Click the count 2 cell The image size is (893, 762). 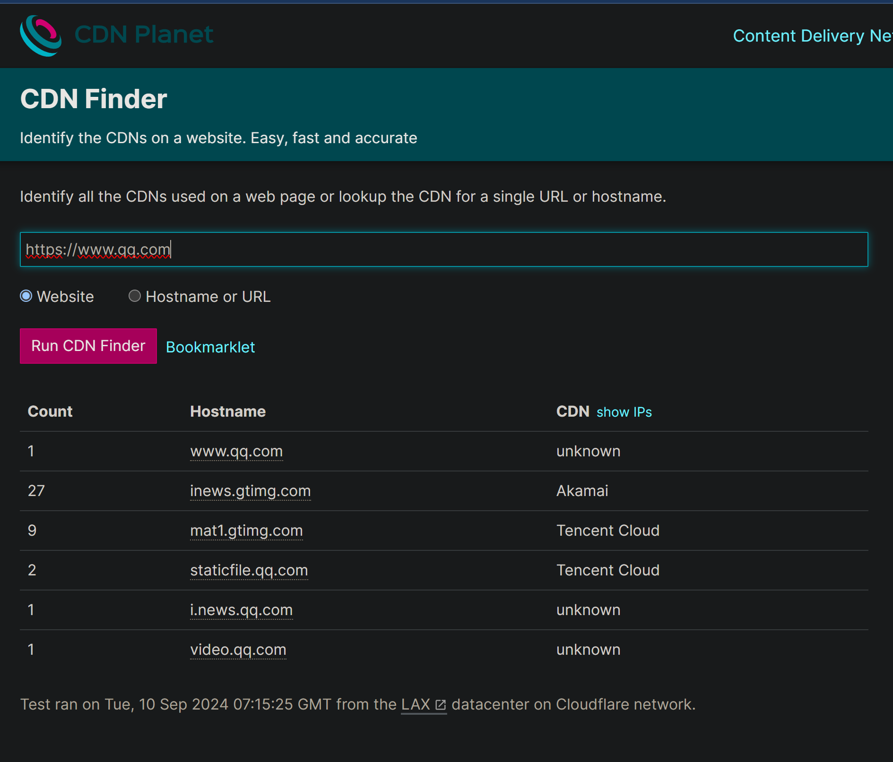coord(32,570)
